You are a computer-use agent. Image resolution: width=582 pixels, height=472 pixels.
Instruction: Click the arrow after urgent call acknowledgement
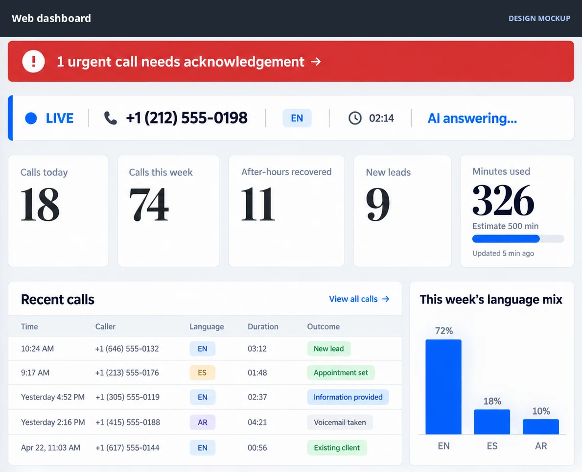click(x=316, y=62)
